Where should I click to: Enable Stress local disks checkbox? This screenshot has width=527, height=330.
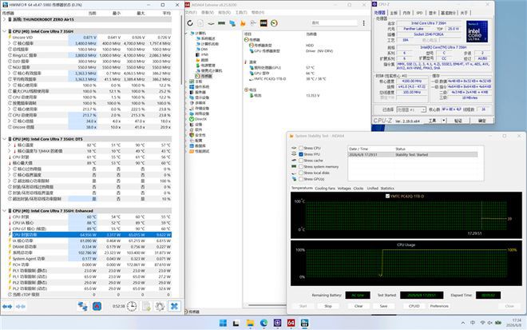tap(301, 173)
